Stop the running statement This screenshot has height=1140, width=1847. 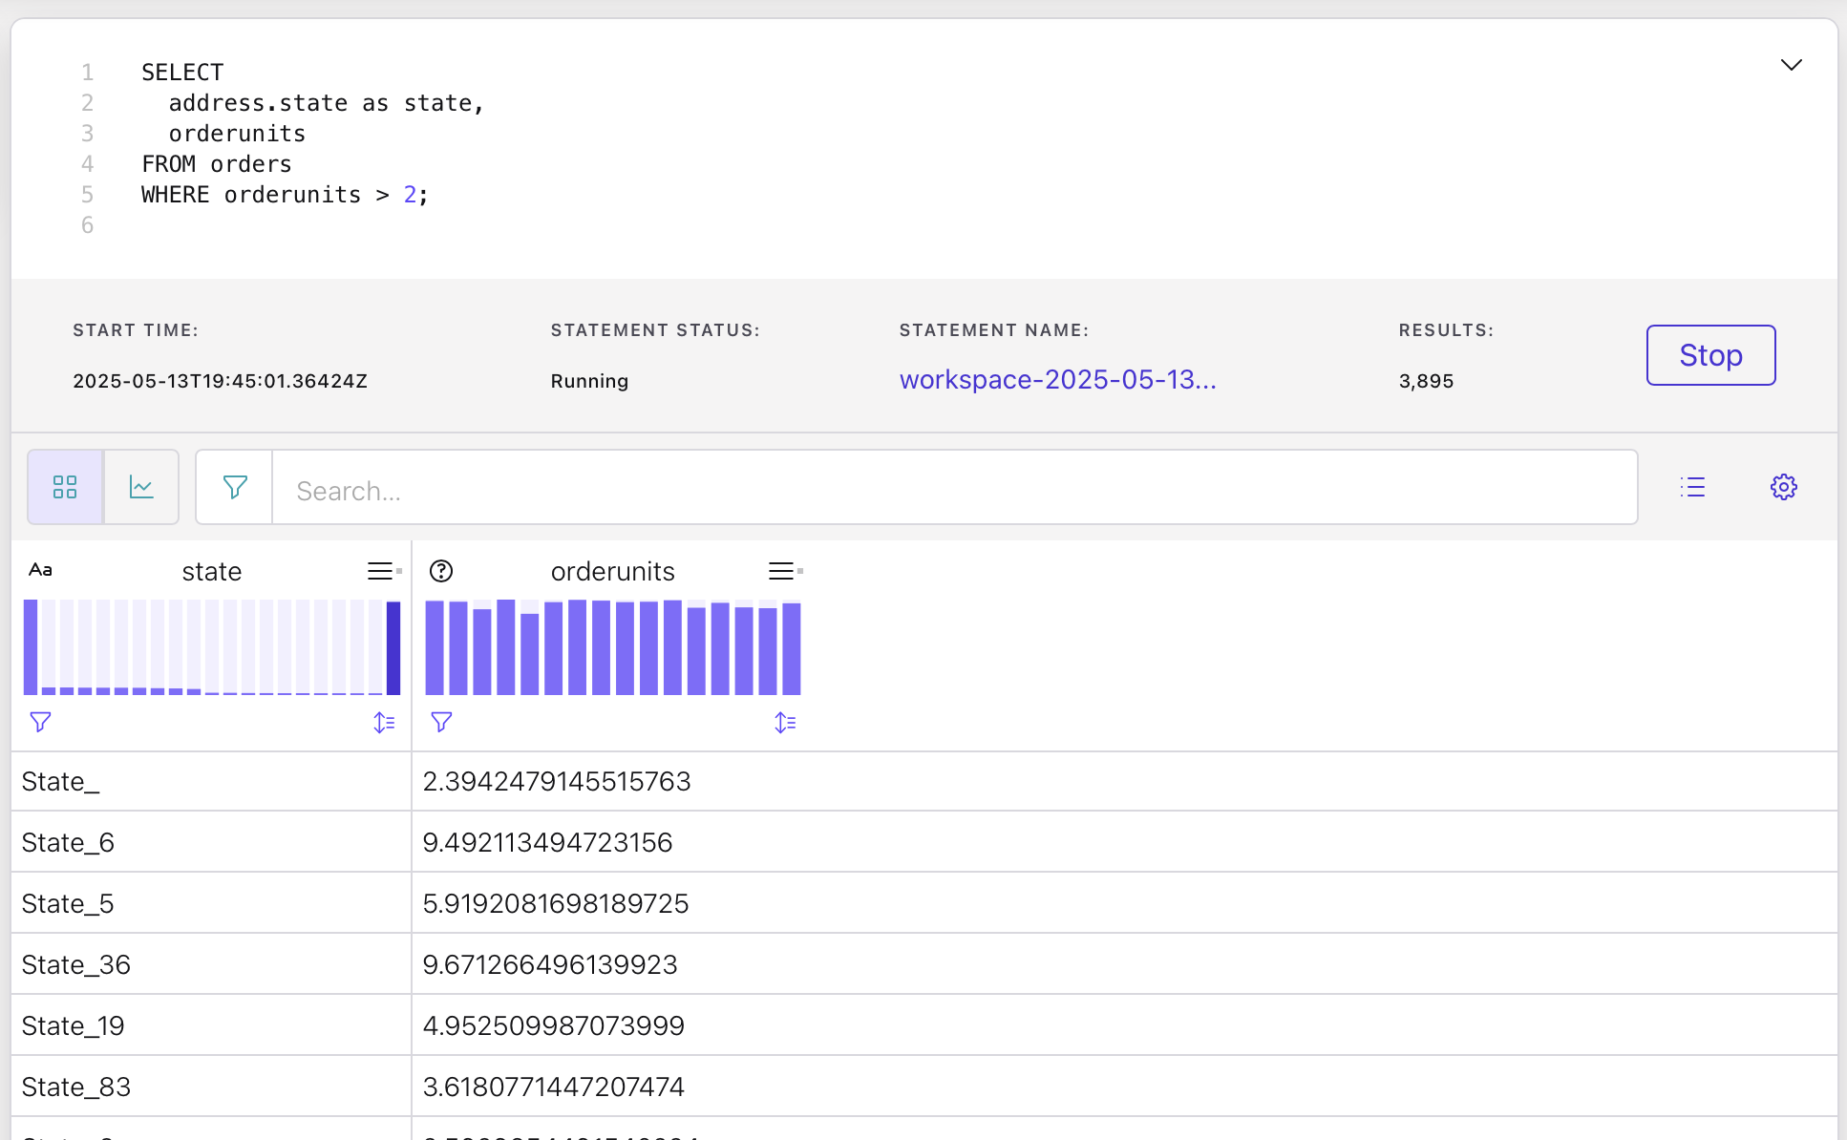click(x=1710, y=355)
